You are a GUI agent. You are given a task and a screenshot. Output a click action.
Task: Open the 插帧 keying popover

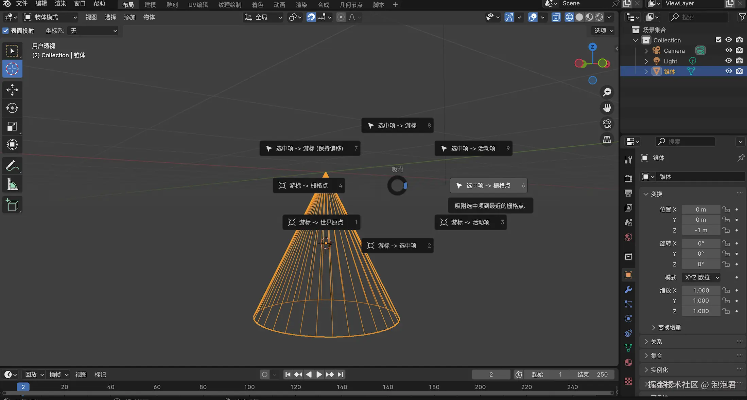point(58,375)
